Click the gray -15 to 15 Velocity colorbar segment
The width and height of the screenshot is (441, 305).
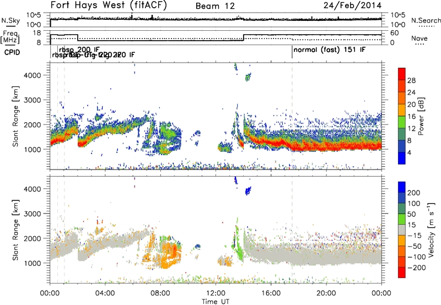402,230
